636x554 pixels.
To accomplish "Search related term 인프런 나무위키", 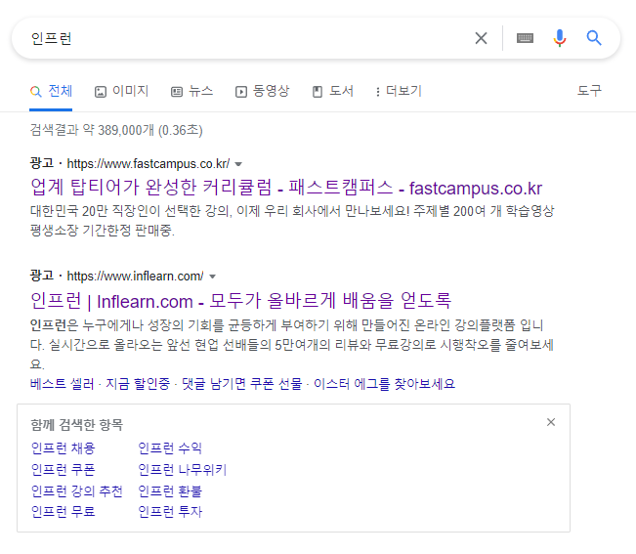I will [x=182, y=470].
